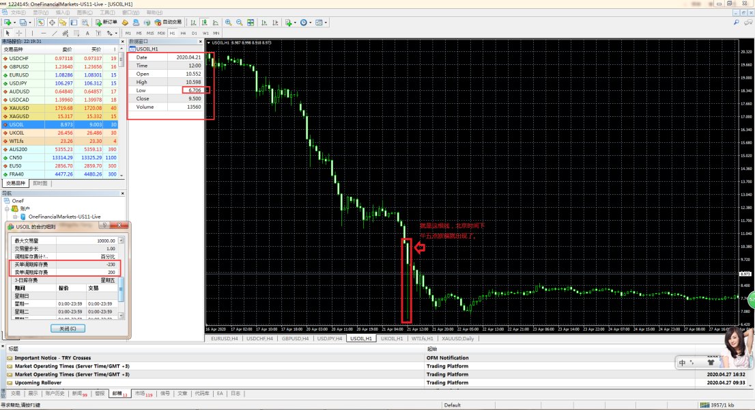Open the Upcoming Rollover mail
This screenshot has width=755, height=410.
tap(38, 383)
